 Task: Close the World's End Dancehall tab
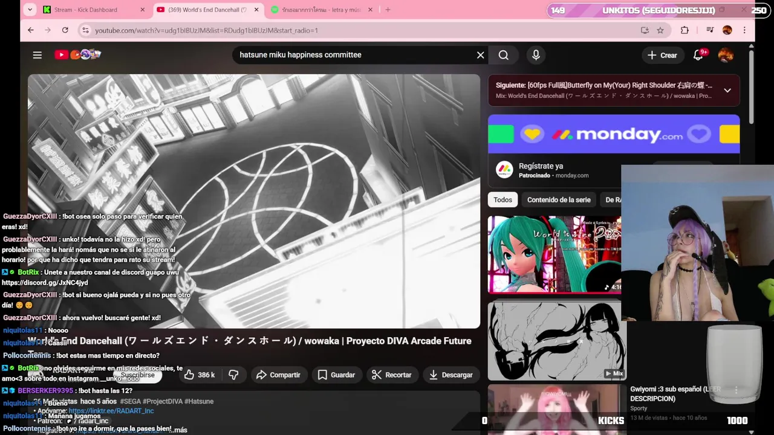[256, 10]
